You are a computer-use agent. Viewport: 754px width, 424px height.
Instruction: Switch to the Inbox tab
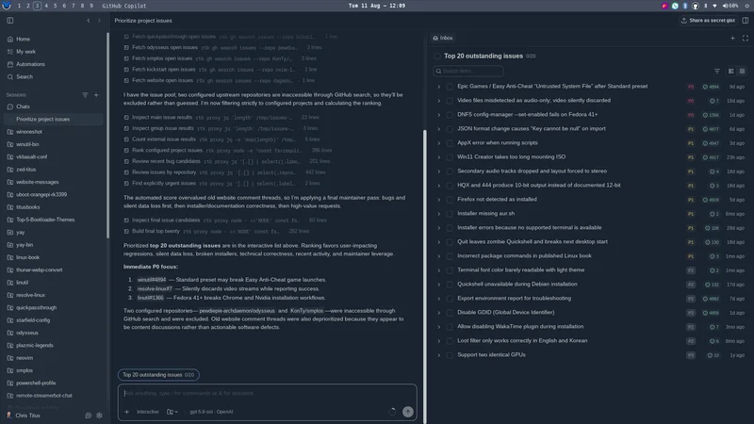point(443,38)
